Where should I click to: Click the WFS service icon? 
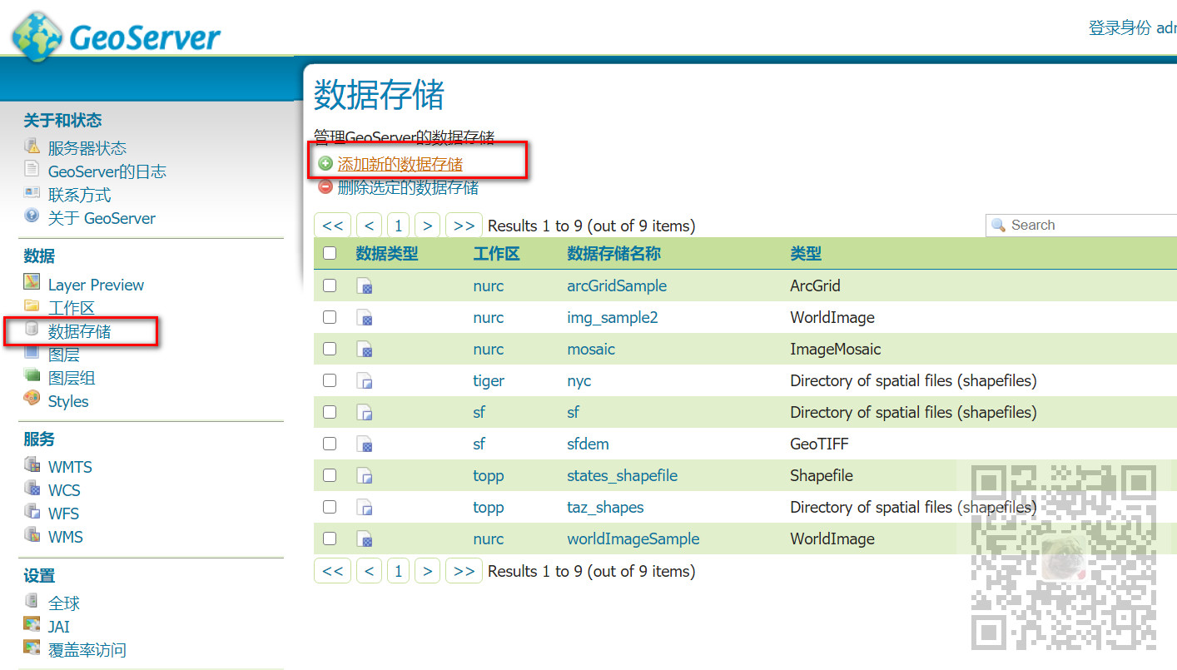coord(32,512)
